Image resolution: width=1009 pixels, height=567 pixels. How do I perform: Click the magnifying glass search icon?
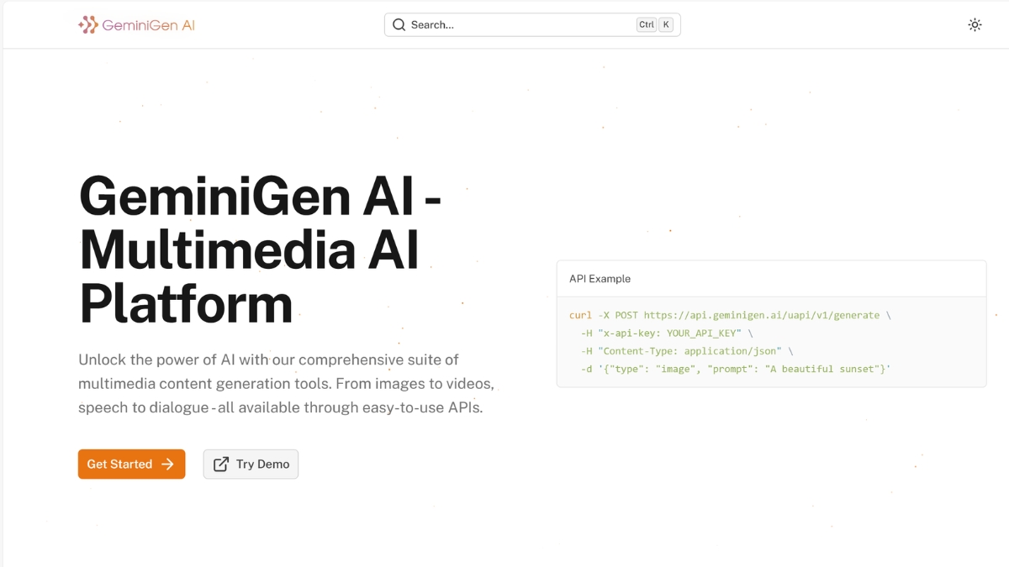click(399, 25)
